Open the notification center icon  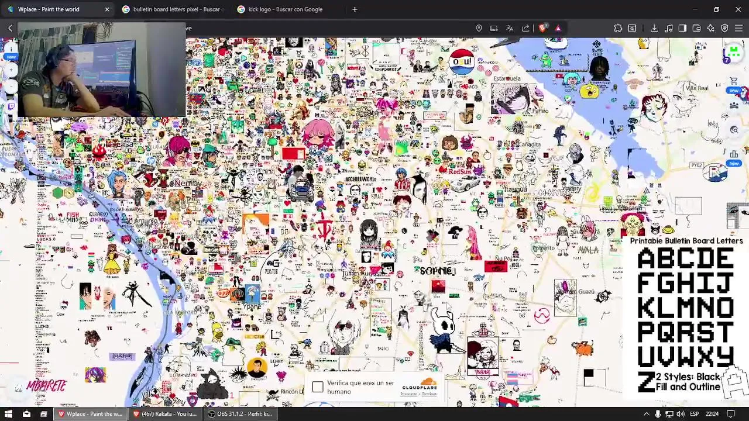(731, 414)
